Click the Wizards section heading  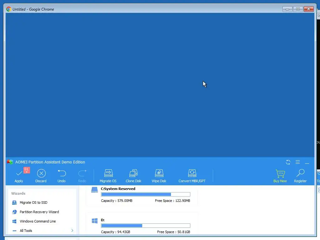18,193
